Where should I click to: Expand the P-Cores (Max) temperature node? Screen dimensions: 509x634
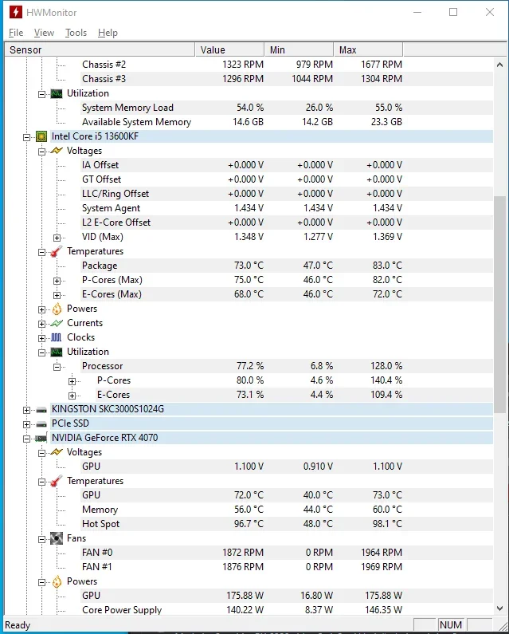[57, 280]
